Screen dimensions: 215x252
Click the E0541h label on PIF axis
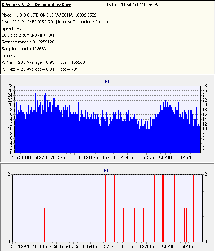tap(90, 246)
